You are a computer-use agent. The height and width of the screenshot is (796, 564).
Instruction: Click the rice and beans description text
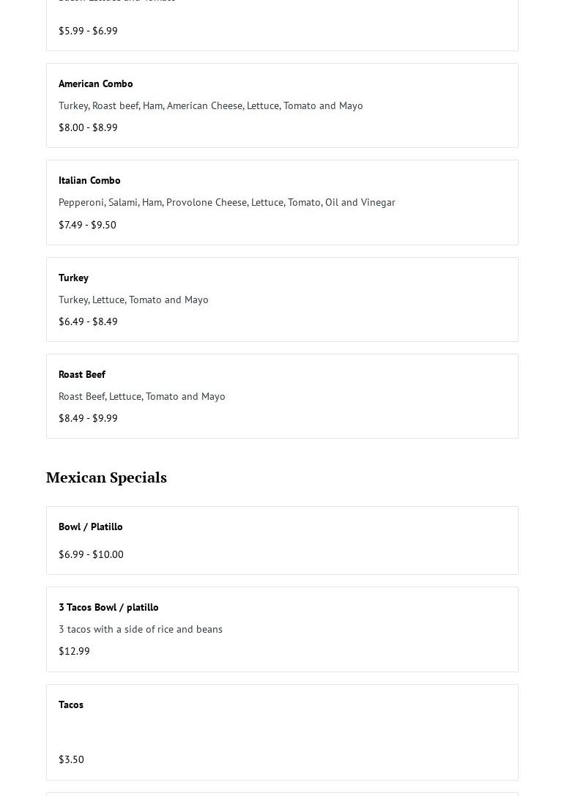(140, 629)
